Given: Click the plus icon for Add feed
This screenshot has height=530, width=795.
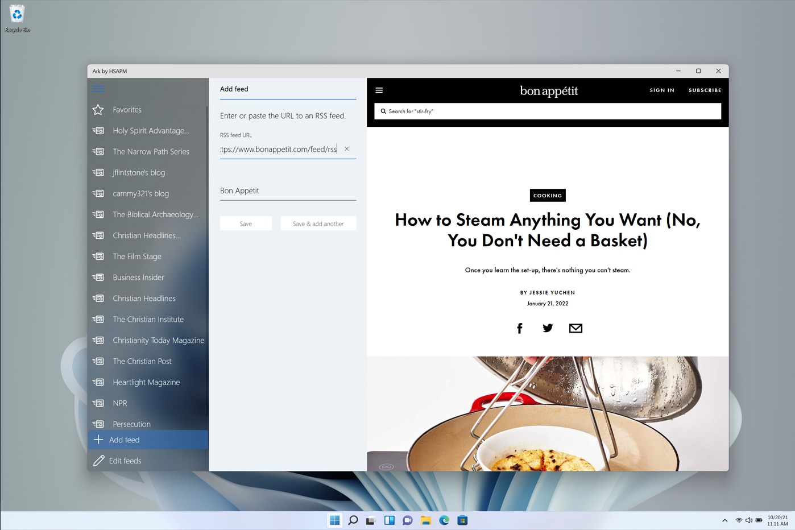Looking at the screenshot, I should point(98,440).
